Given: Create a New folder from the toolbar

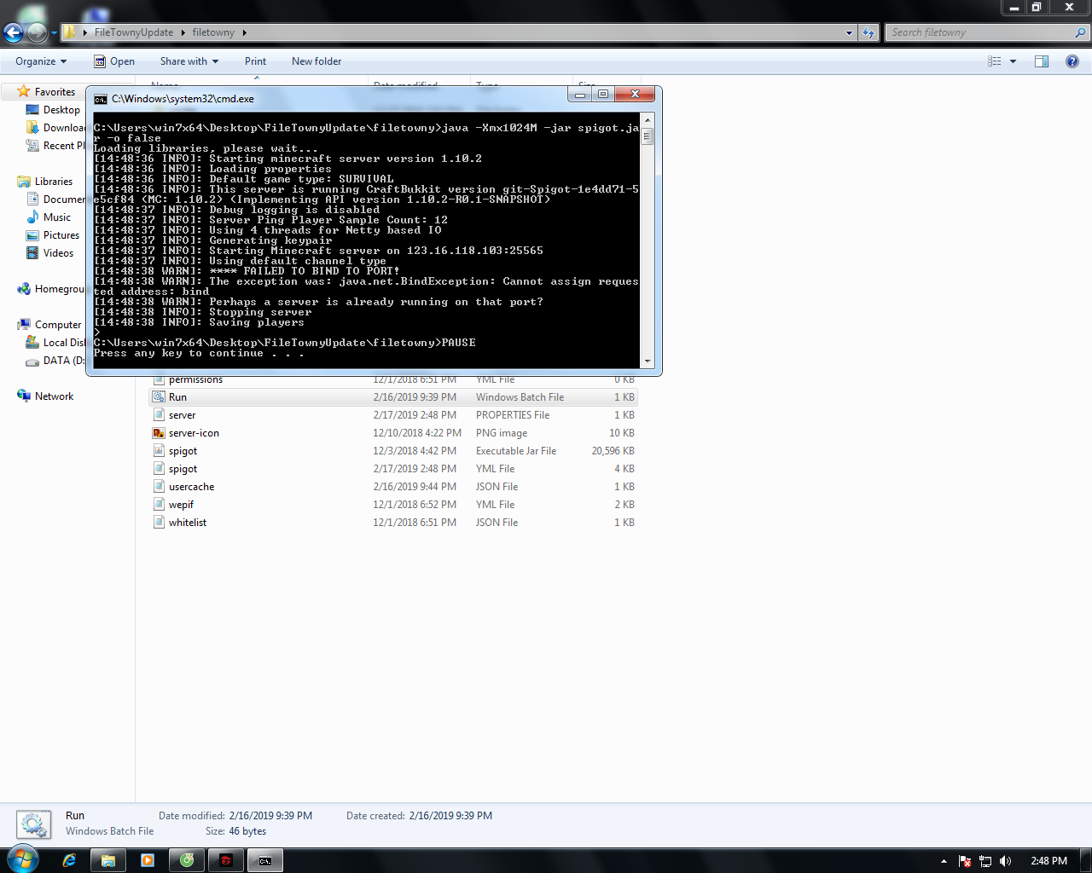Looking at the screenshot, I should point(317,61).
